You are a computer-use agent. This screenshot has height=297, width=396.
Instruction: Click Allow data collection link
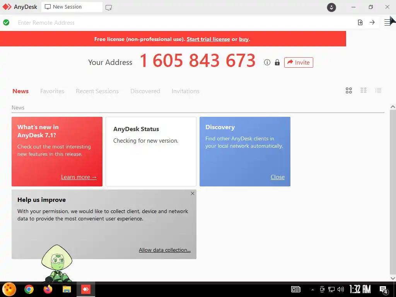(165, 250)
